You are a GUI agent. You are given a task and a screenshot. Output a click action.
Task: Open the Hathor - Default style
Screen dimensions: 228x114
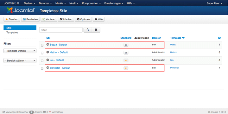[59, 52]
